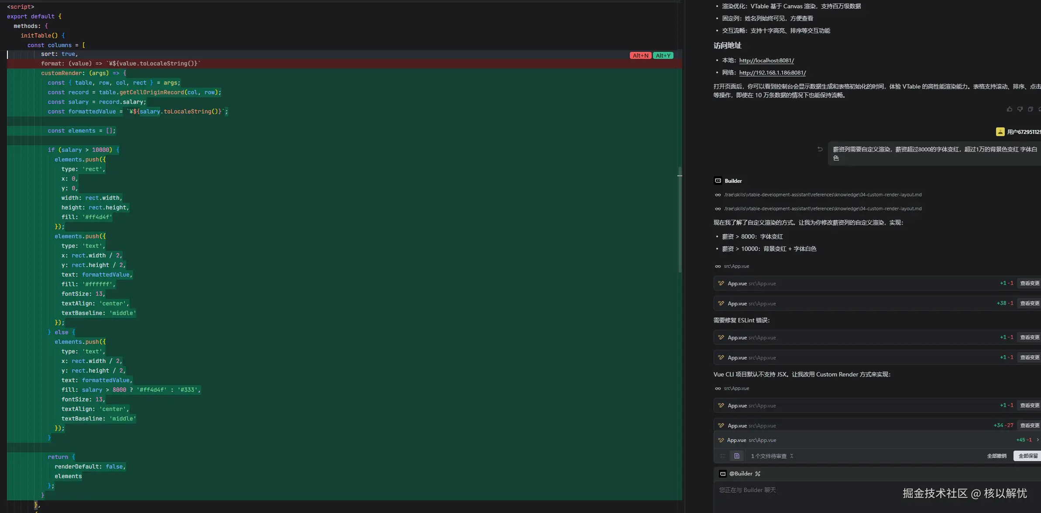Image resolution: width=1041 pixels, height=513 pixels.
Task: Click 全部保留 to keep all changes
Action: pos(1027,456)
